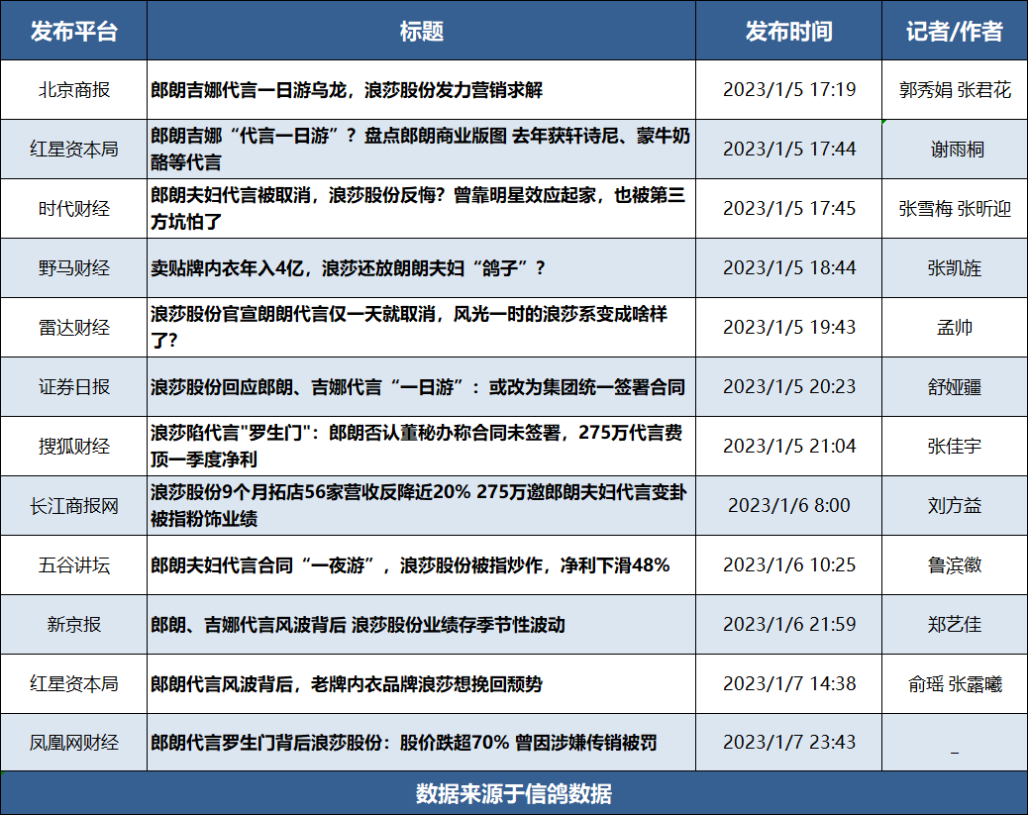
Task: Select the author cell 张佳宇
Action: point(955,446)
